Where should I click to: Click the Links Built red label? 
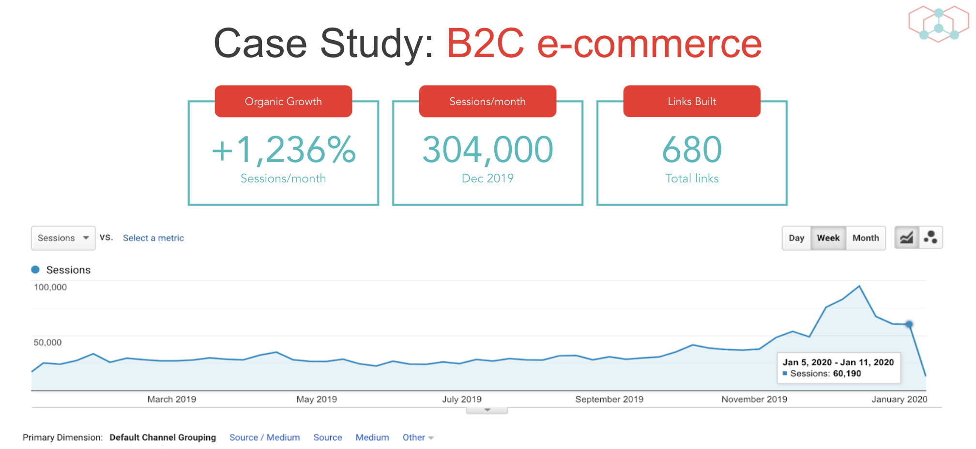[692, 101]
